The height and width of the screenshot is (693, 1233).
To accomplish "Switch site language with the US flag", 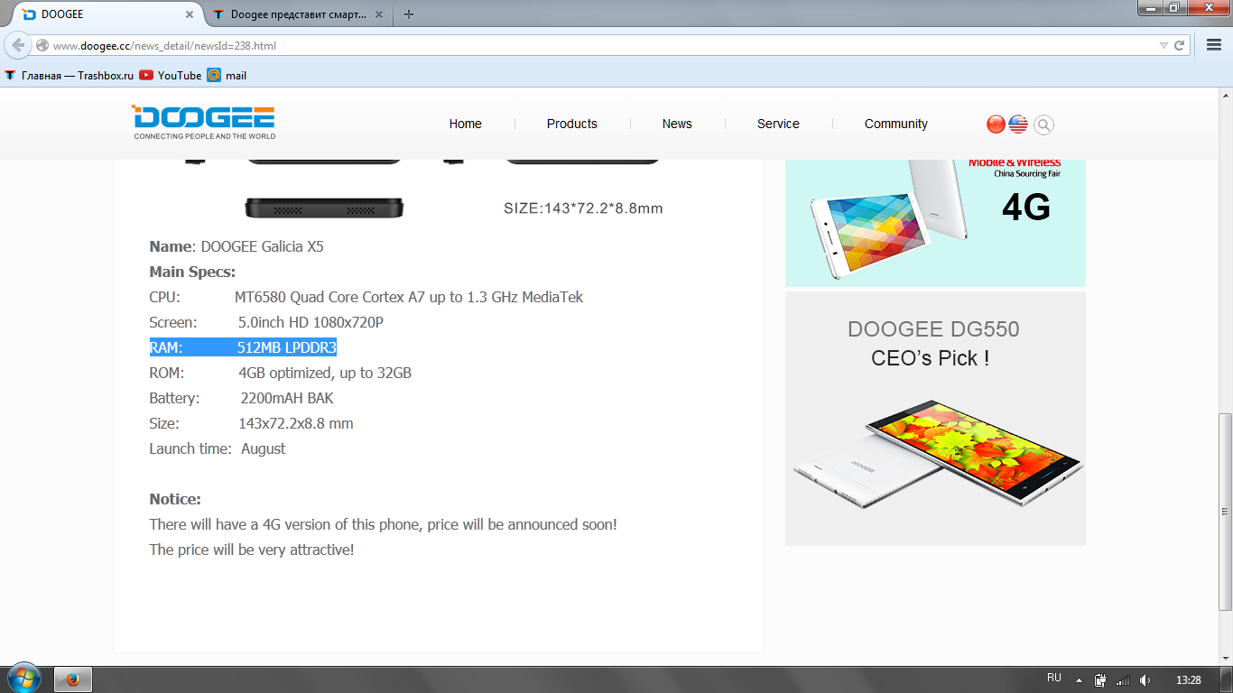I will click(1018, 125).
